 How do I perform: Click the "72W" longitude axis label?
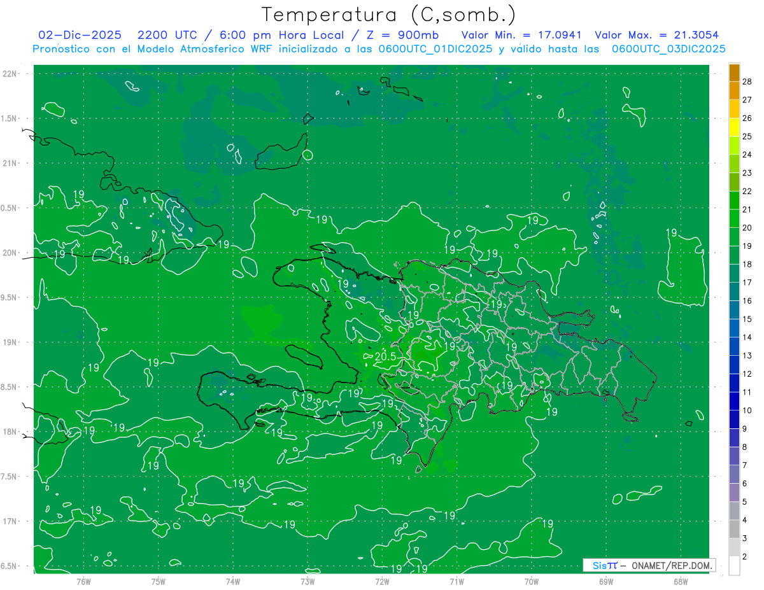point(382,581)
